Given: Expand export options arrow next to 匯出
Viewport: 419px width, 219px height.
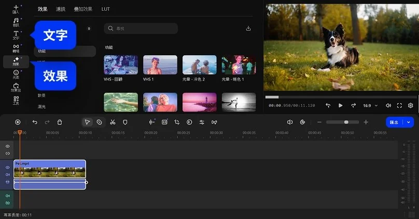Looking at the screenshot, I should pos(409,122).
